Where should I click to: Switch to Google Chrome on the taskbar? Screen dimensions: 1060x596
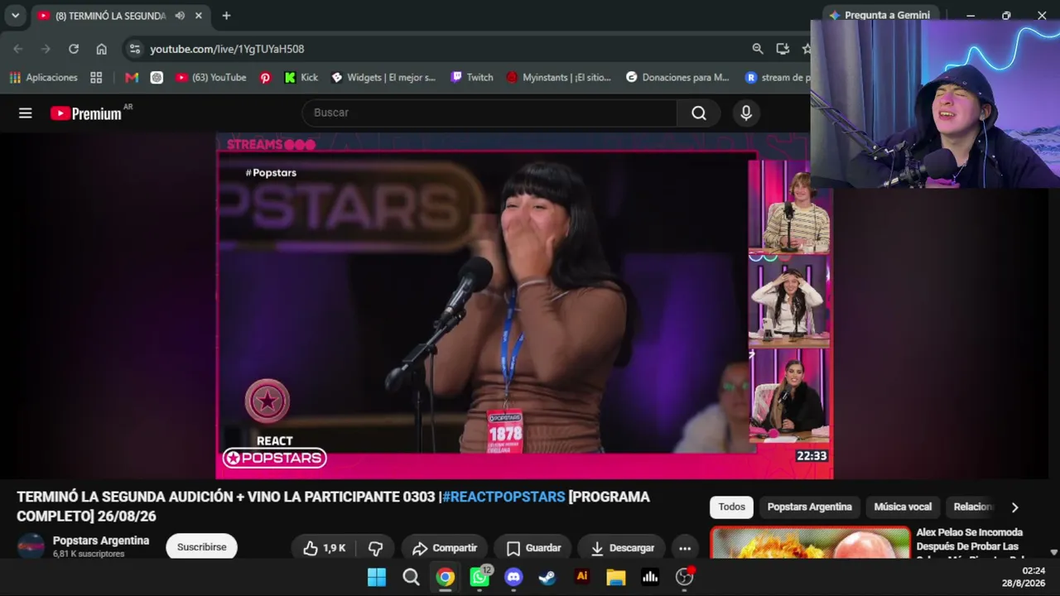(x=446, y=577)
